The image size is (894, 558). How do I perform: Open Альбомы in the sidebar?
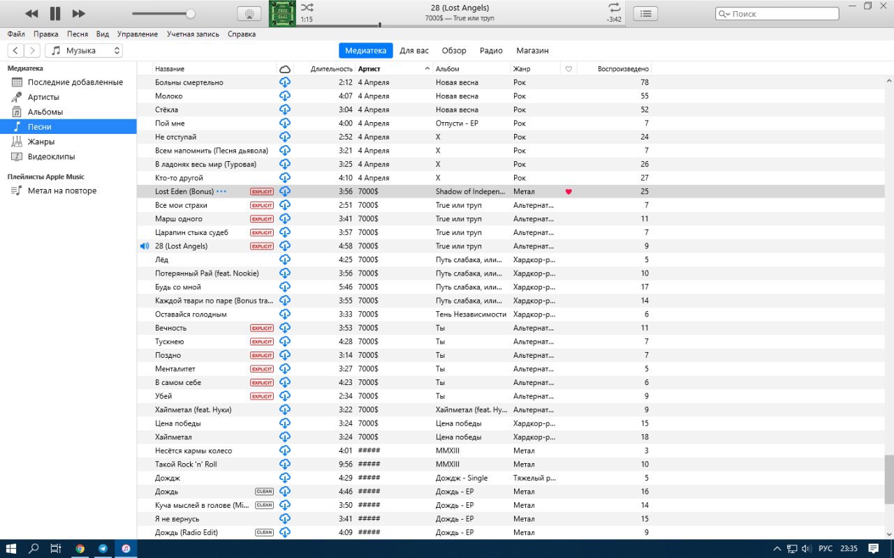tap(68, 112)
